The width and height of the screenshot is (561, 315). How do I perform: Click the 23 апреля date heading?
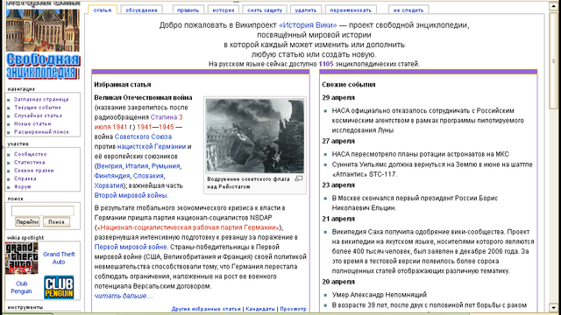(338, 185)
